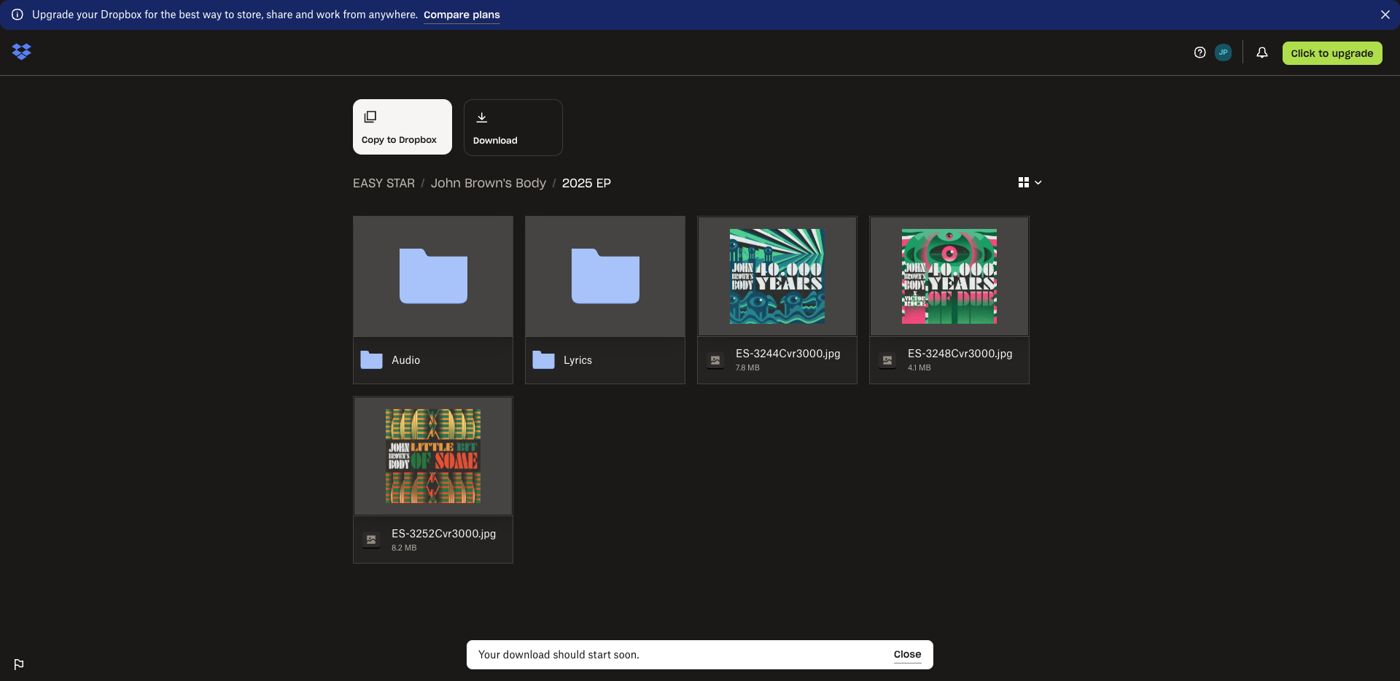1400x681 pixels.
Task: Click the flag icon at bottom left
Action: click(19, 664)
